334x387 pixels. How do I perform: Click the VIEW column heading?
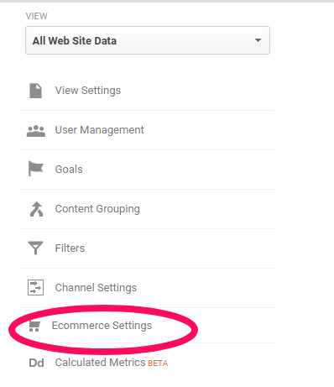(37, 16)
